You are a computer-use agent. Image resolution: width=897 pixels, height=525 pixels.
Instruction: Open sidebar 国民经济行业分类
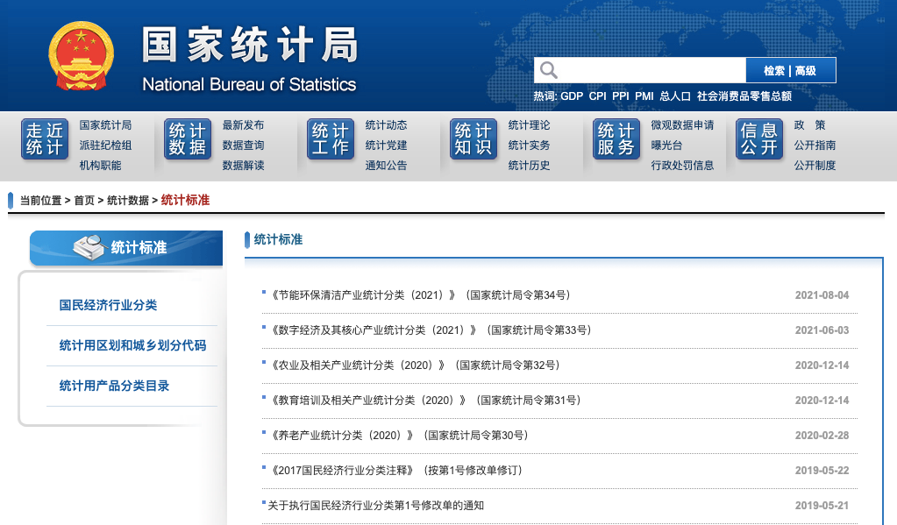click(x=108, y=305)
